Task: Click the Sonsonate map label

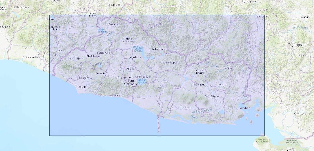Action: click(x=85, y=78)
